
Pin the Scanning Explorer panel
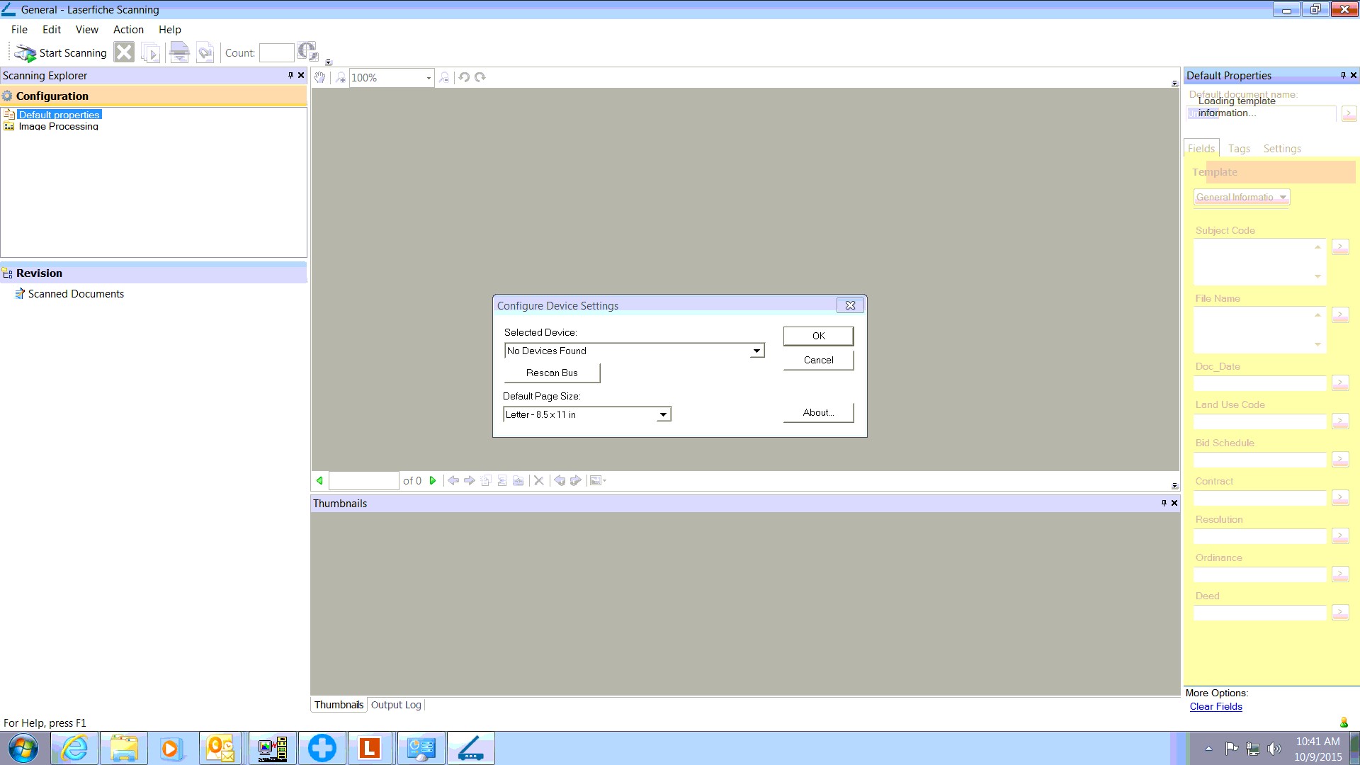[290, 75]
